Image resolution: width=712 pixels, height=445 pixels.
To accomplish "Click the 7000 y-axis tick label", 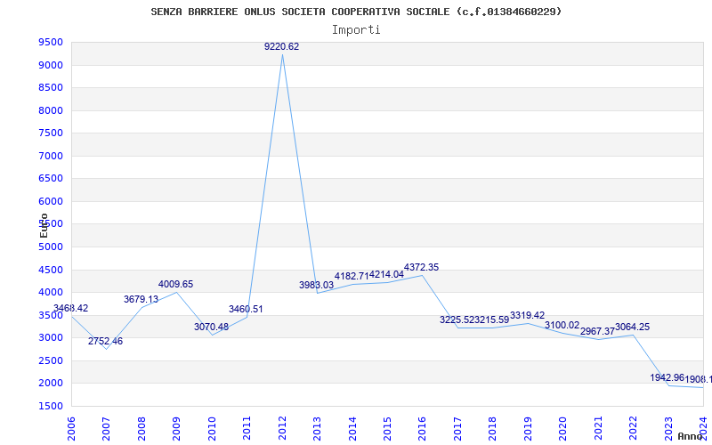I will (51, 157).
